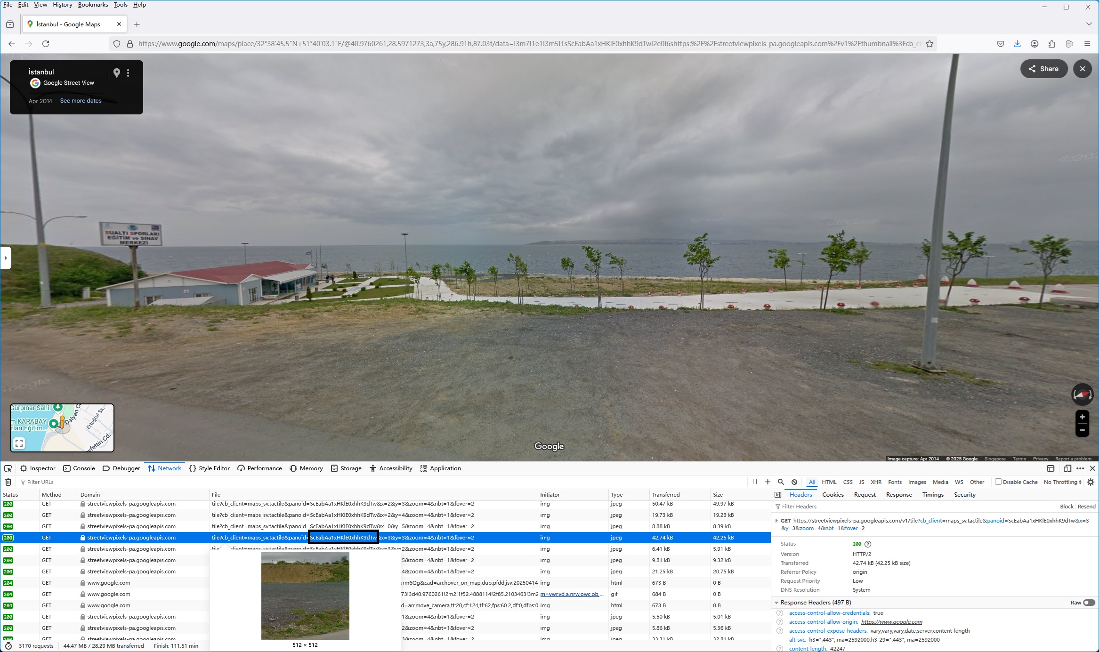The image size is (1099, 652).
Task: Zoom in Street View
Action: coord(1083,417)
